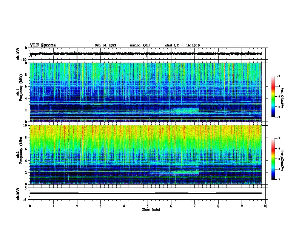This screenshot has height=231, width=299.
Task: Click the ch.2 color bar log(PSD) label
Action: click(x=283, y=160)
